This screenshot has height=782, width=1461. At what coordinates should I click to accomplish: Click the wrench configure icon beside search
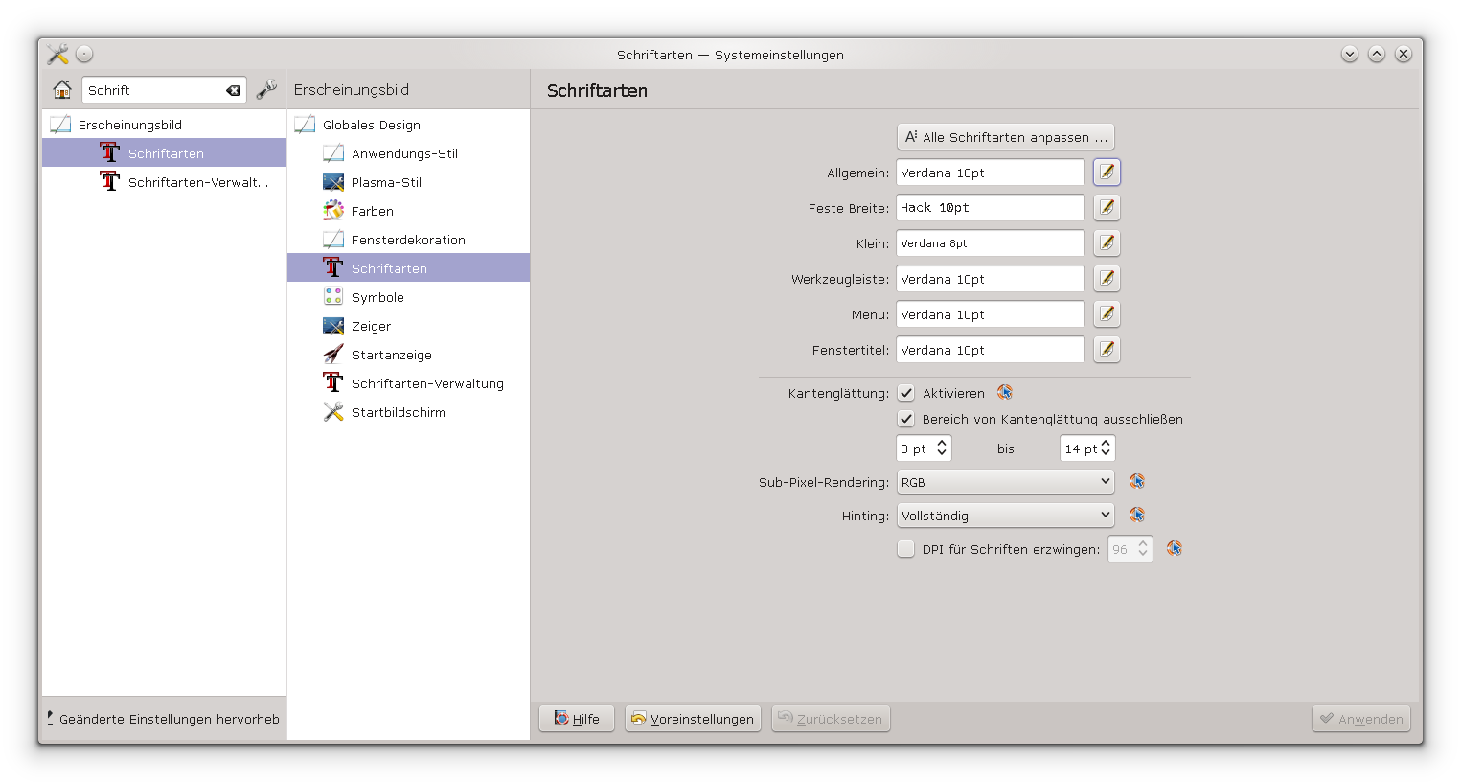tap(266, 90)
